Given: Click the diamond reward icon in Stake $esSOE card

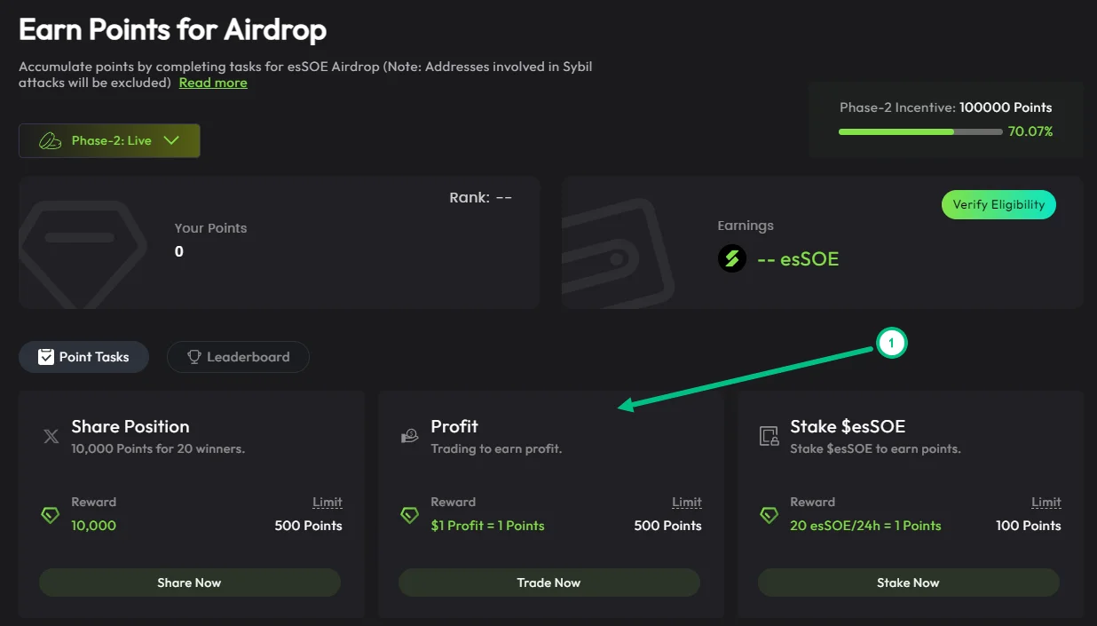Looking at the screenshot, I should (769, 515).
